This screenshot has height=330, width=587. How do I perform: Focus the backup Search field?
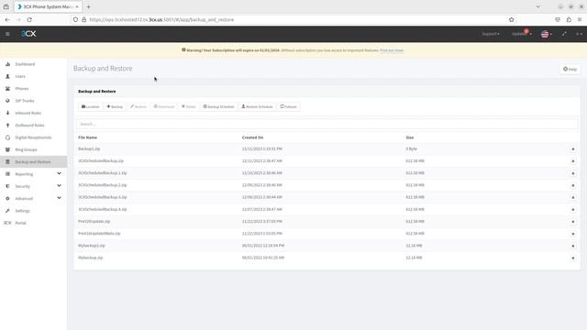tap(327, 124)
